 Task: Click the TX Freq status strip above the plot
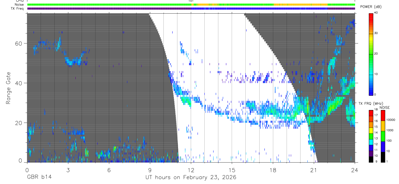[191, 8]
